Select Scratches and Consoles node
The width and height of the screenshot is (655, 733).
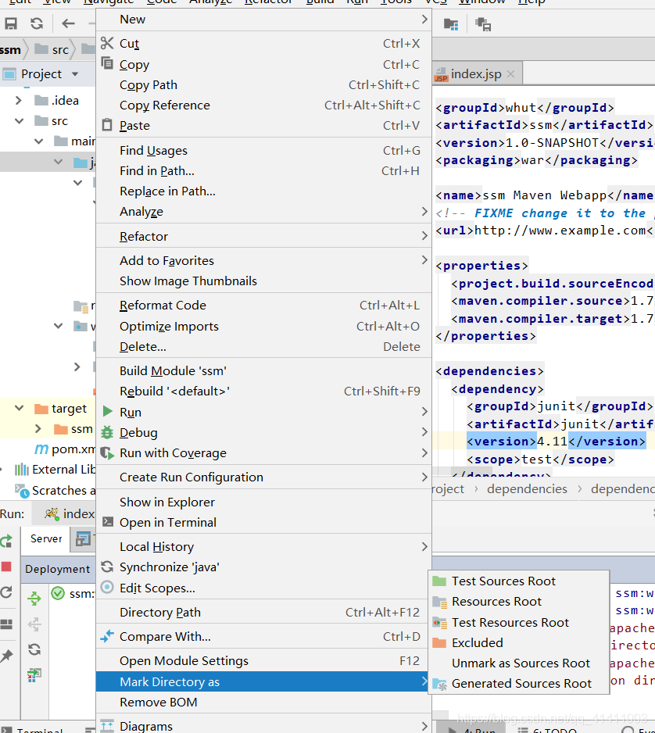coord(55,491)
